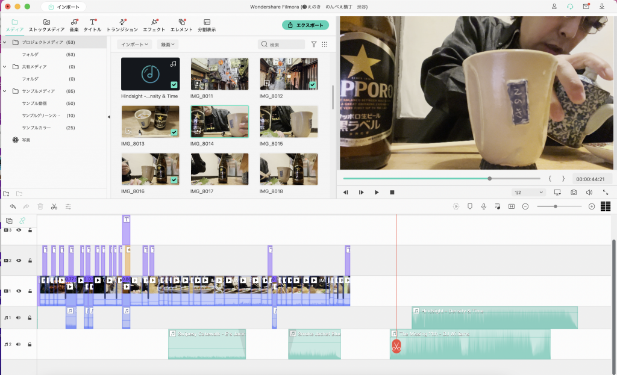Screen dimensions: 617x375
Task: Open the edit adjustments icon
Action: 68,206
